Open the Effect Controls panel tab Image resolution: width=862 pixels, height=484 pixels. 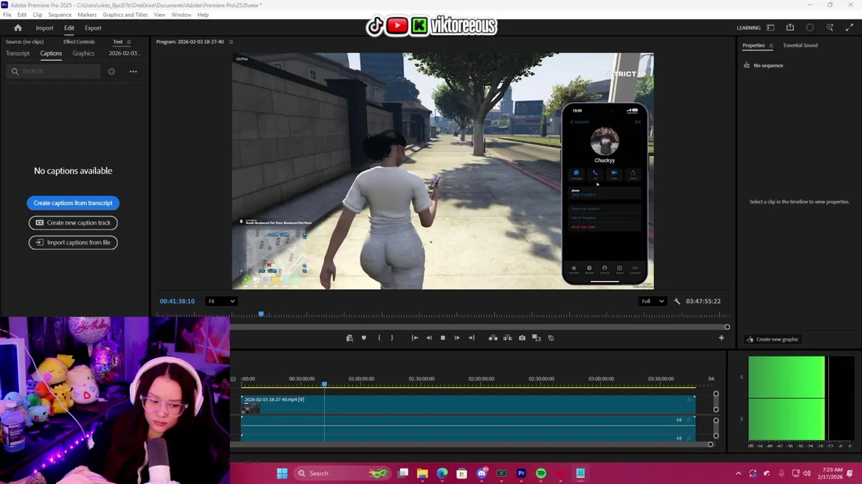click(79, 42)
